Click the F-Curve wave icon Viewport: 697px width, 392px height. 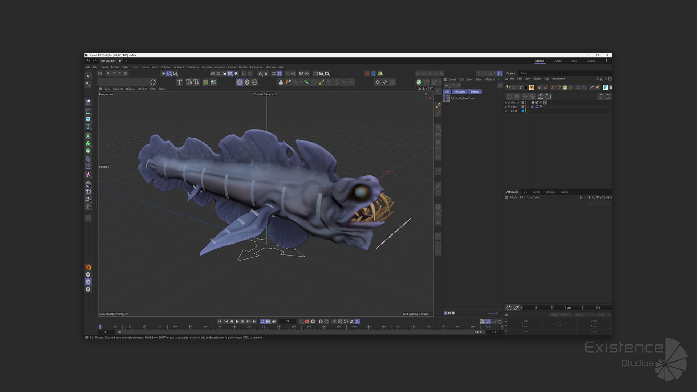tap(385, 82)
